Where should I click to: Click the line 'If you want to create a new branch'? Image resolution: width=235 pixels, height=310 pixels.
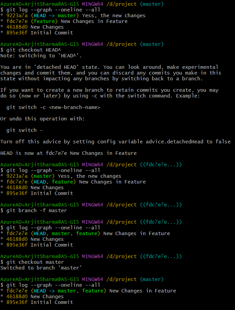click(x=109, y=90)
